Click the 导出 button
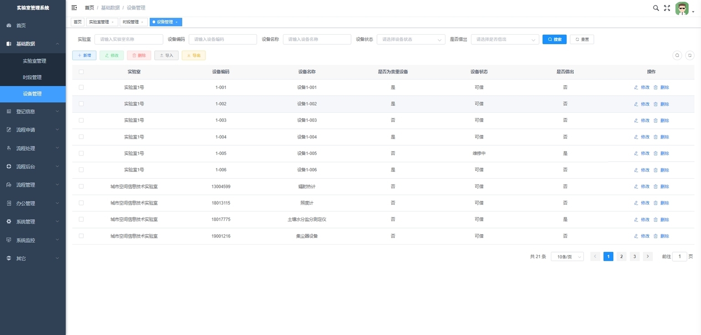Screen dimensions: 701x335 coord(194,55)
